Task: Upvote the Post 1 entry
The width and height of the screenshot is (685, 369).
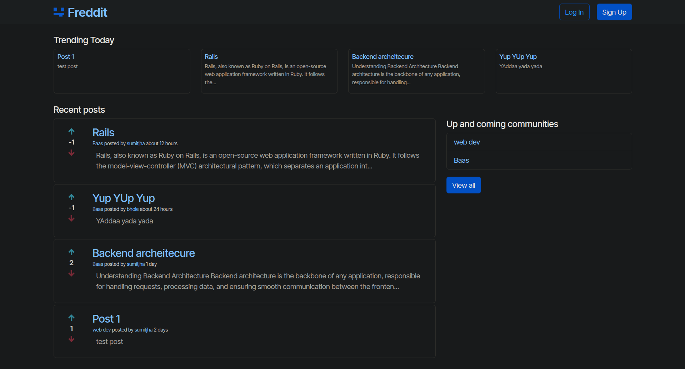Action: click(x=71, y=318)
